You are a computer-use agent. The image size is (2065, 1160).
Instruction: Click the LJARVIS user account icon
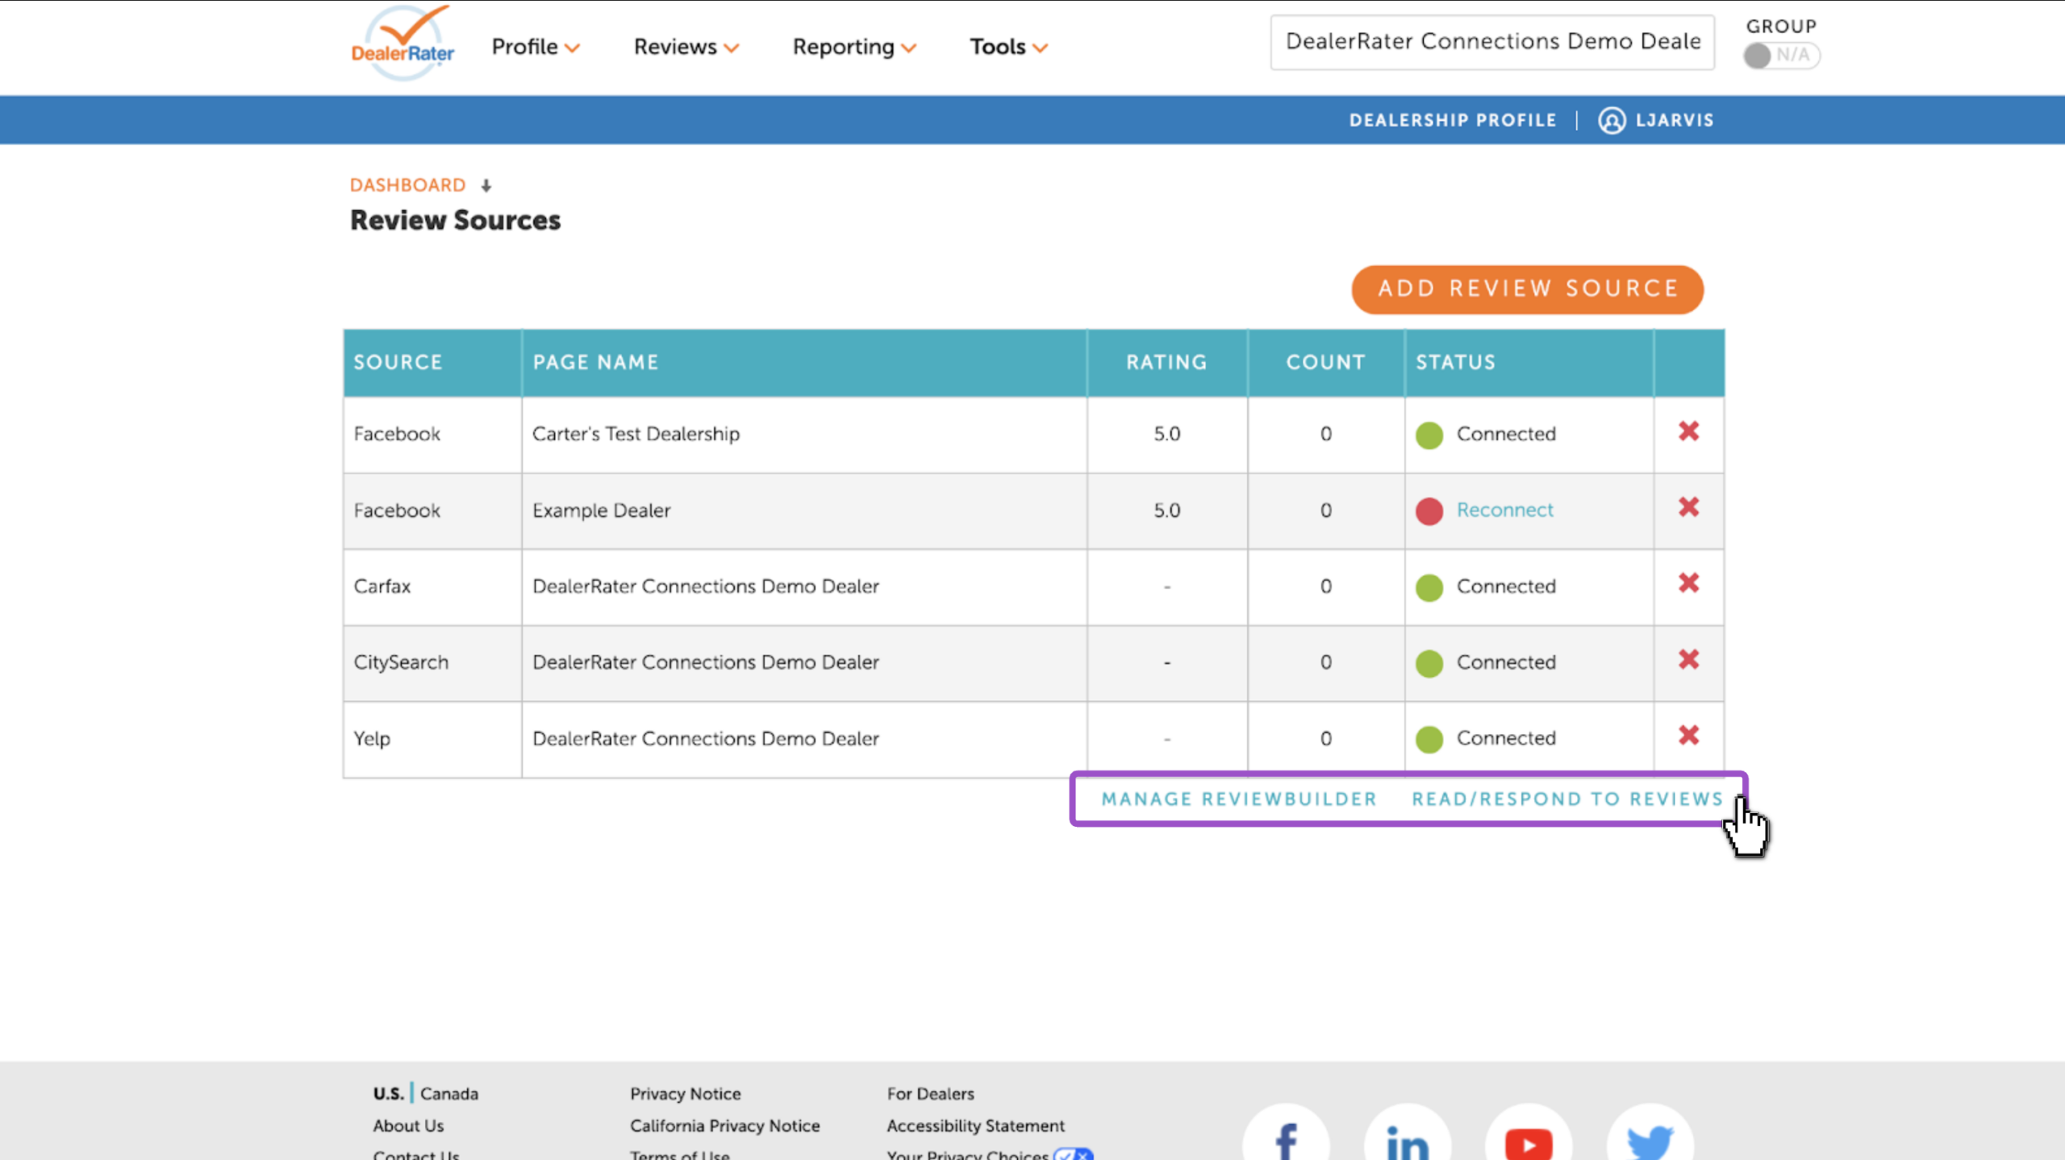click(x=1612, y=120)
